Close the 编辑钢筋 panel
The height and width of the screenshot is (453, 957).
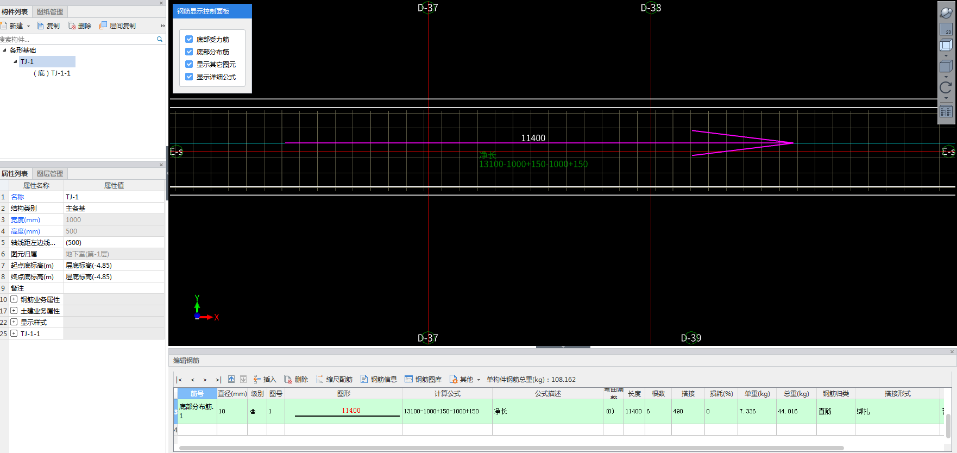[952, 352]
